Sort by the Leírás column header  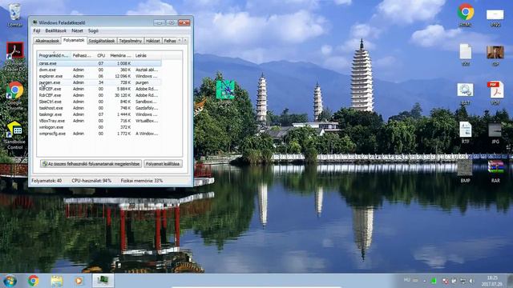pos(147,55)
